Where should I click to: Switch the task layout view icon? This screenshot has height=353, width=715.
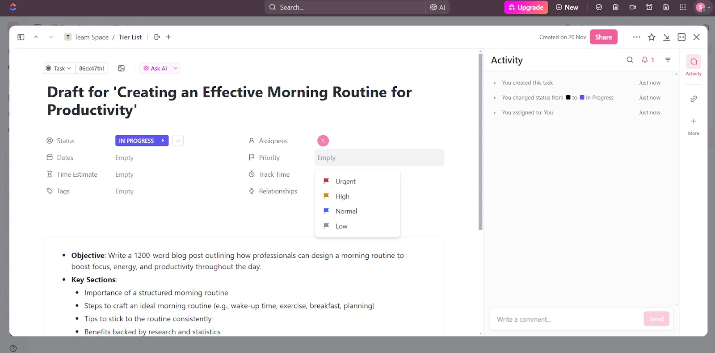coord(681,37)
